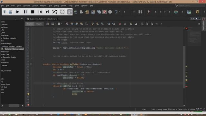
Task: Skip to next track in overlay
Action: (47, 12)
